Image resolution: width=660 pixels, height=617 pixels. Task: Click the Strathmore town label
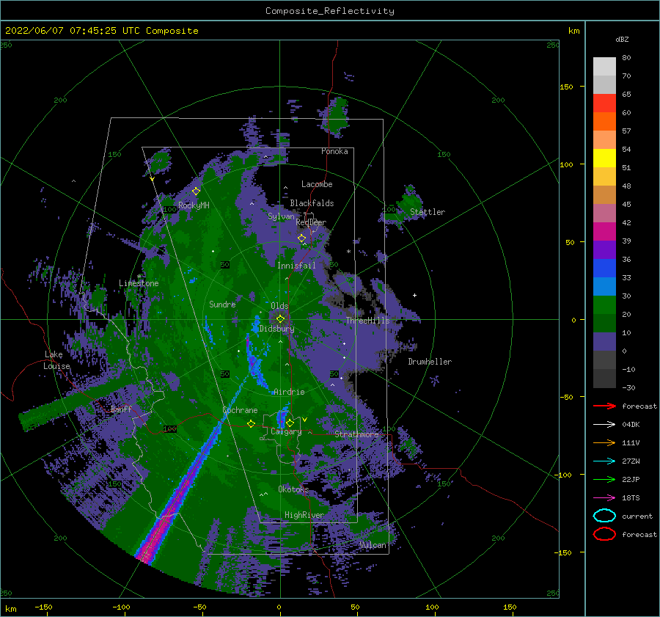[x=356, y=434]
